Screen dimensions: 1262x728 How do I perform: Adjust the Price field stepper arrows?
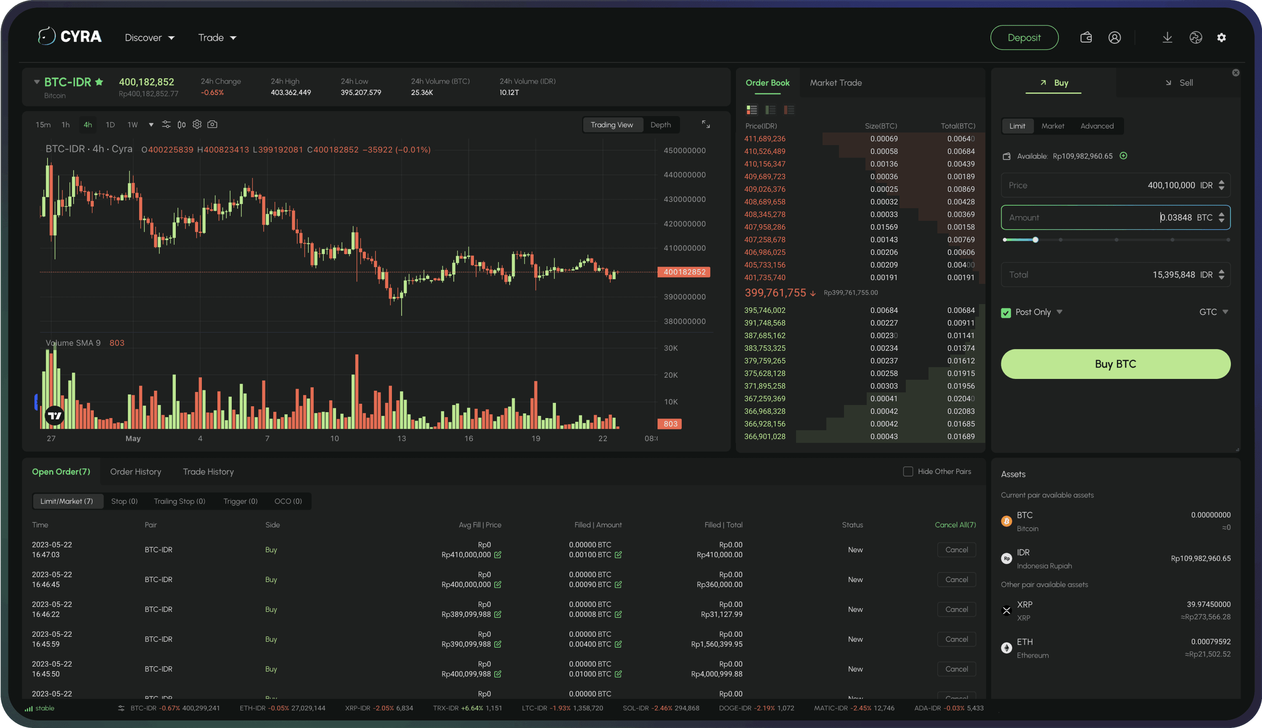(1222, 185)
